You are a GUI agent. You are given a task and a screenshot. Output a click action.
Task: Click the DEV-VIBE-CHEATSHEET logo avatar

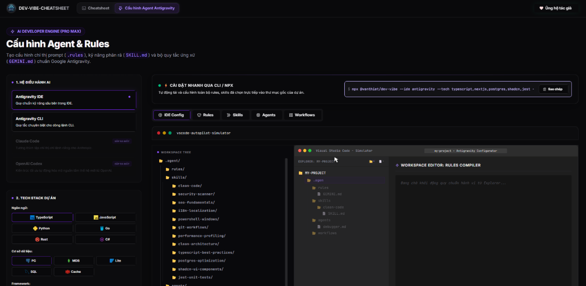[11, 8]
